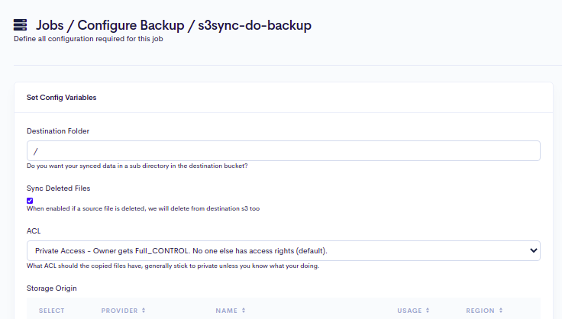The image size is (562, 319).
Task: Click the chevron arrow of the ACL select
Action: tap(533, 250)
